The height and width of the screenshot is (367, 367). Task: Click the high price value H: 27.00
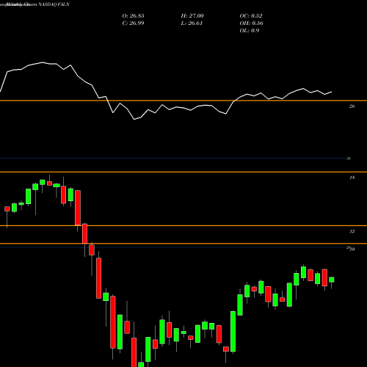point(192,16)
